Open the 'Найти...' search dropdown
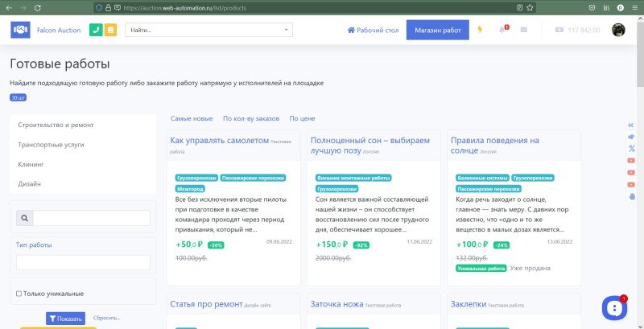 click(208, 30)
